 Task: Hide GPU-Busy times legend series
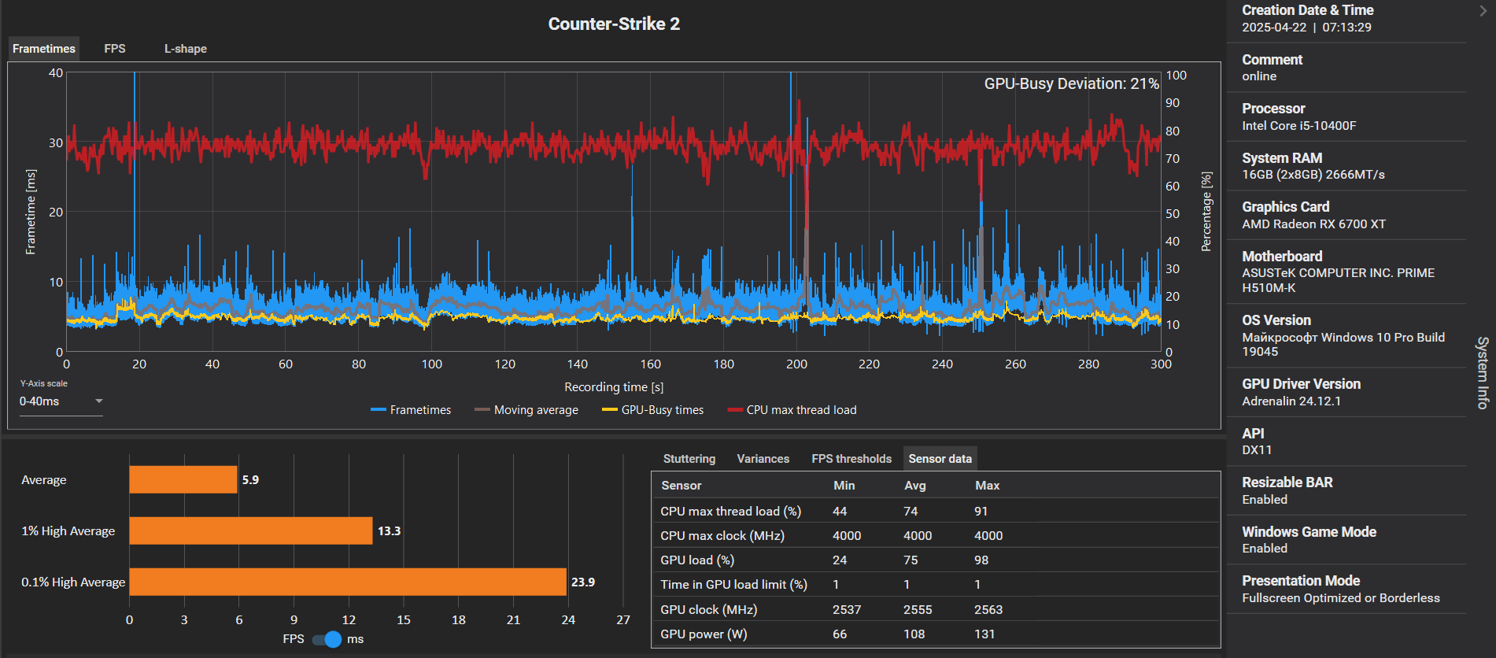653,410
